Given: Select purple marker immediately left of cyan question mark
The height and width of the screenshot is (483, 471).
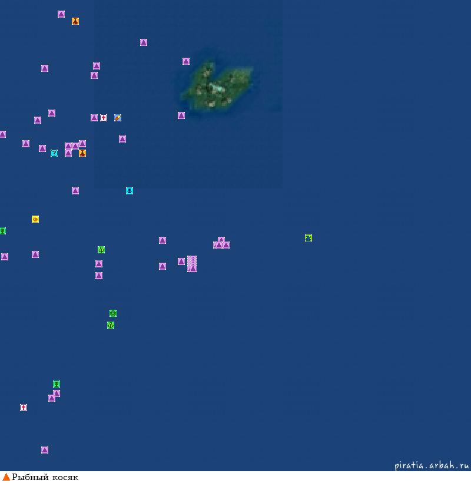Looking at the screenshot, I should click(42, 148).
